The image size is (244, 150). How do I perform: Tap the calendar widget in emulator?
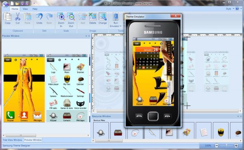pos(147,58)
